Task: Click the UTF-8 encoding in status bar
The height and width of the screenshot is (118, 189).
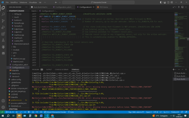Action: coord(156,112)
